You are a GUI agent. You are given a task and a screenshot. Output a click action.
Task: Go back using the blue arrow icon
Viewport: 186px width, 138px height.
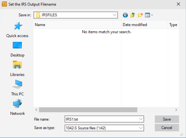(125, 15)
